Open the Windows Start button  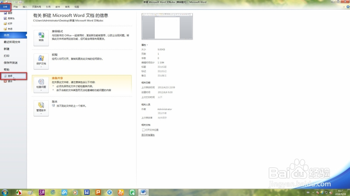pyautogui.click(x=5, y=192)
